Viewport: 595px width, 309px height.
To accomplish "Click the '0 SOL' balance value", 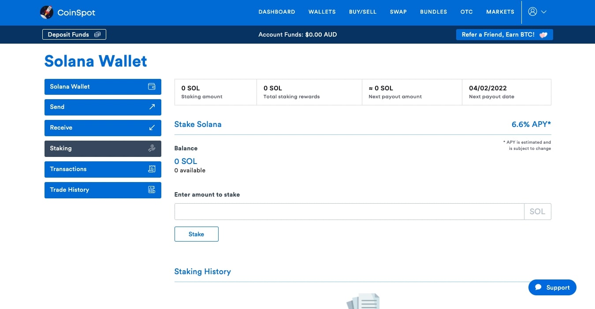I will pos(186,161).
